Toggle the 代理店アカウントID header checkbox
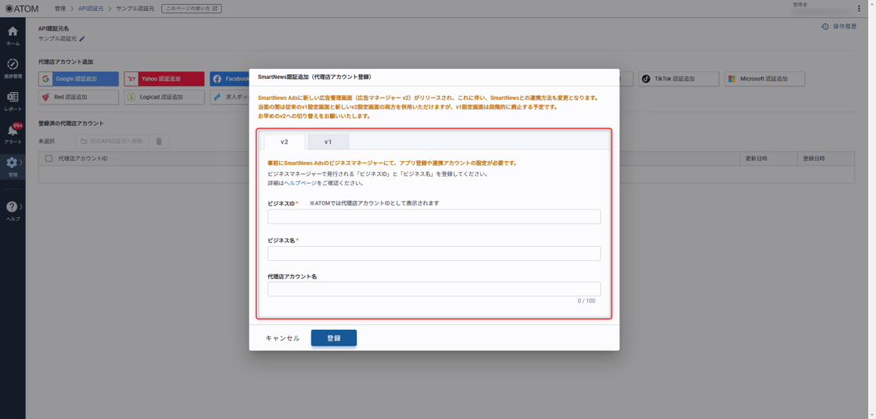Image resolution: width=876 pixels, height=419 pixels. tap(48, 159)
